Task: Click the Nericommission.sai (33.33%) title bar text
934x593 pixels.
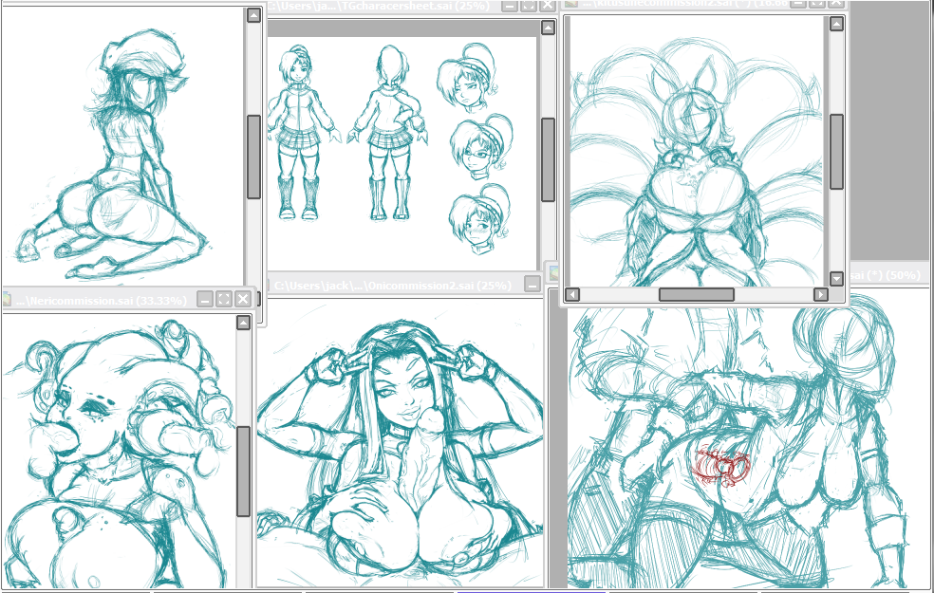Action: point(101,301)
